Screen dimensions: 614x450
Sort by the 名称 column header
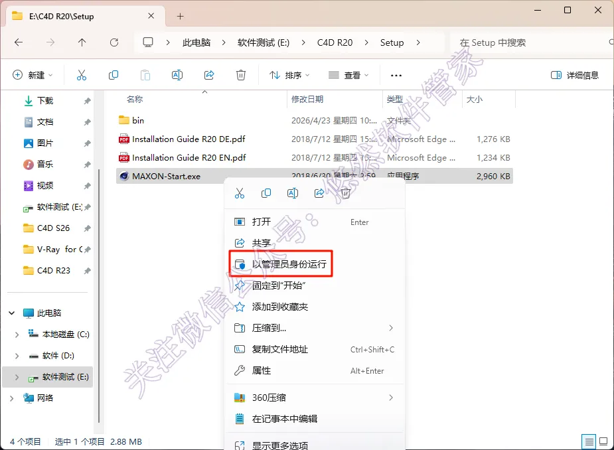click(135, 100)
